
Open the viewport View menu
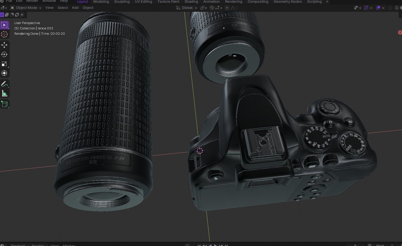coord(49,8)
